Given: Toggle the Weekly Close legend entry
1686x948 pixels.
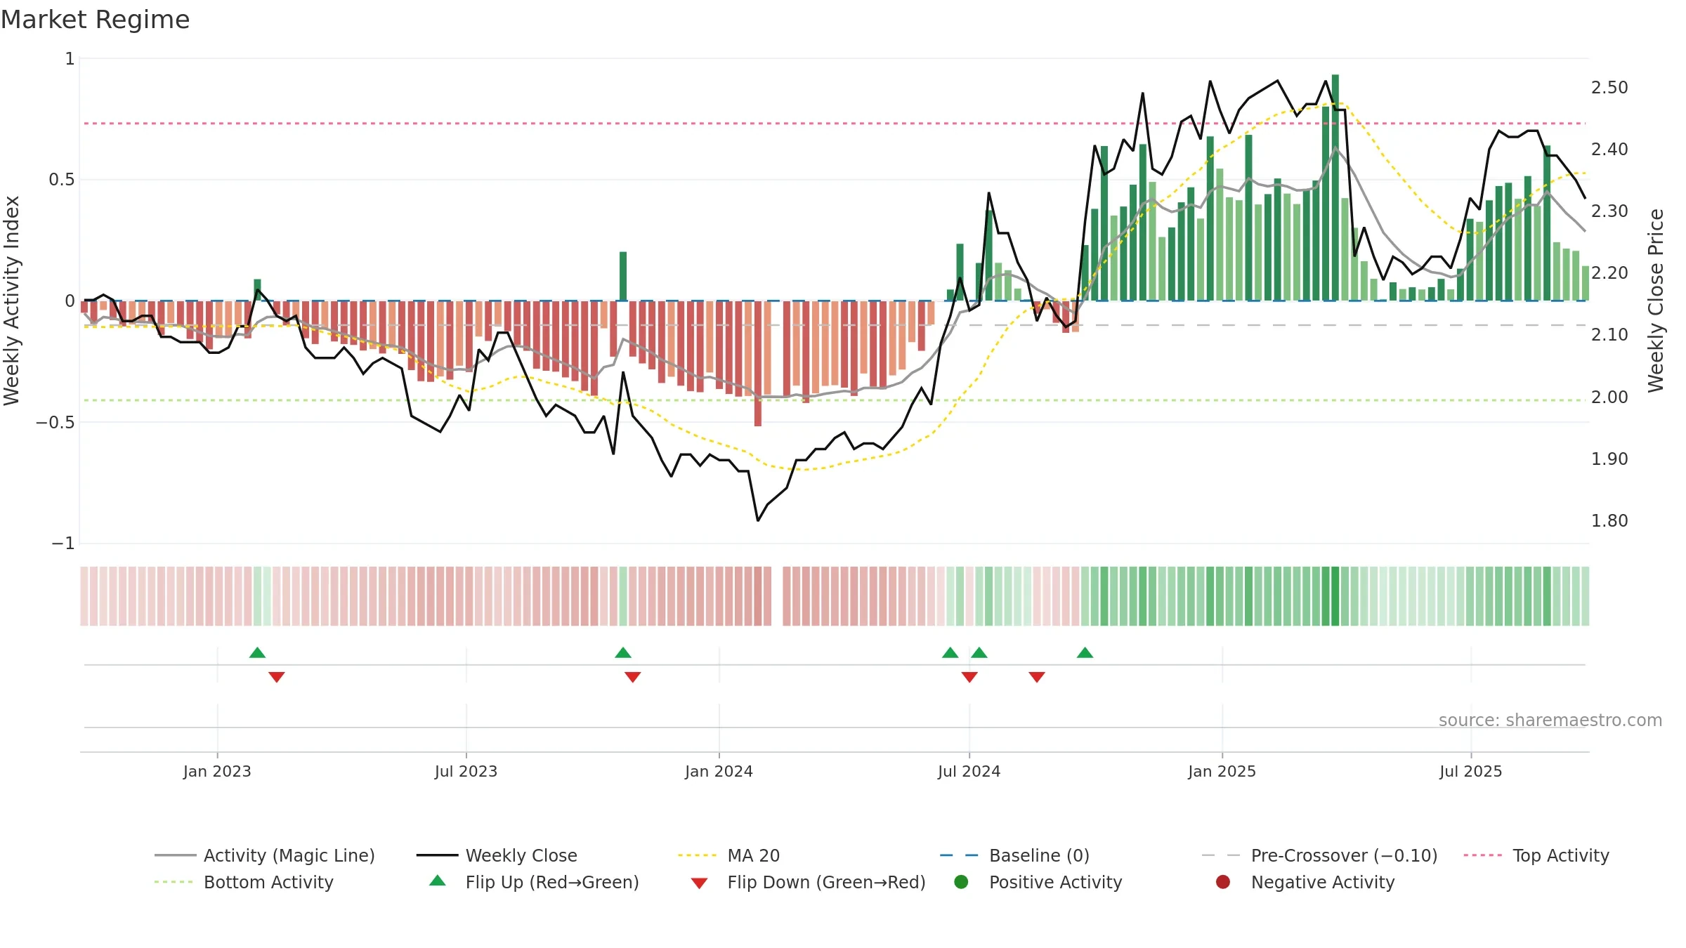Looking at the screenshot, I should 497,855.
